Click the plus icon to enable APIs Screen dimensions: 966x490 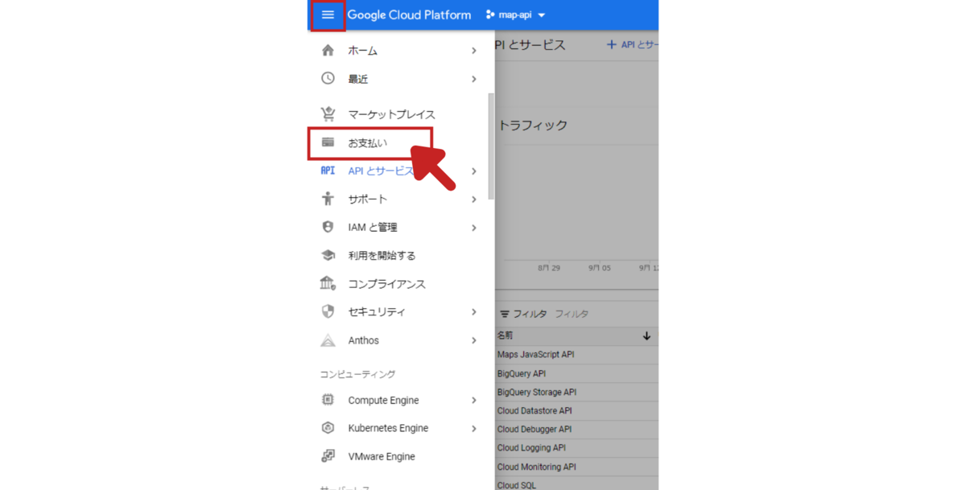click(x=612, y=45)
